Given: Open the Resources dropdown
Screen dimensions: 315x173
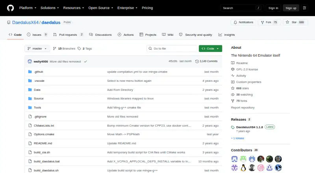Looking at the screenshot, I should [x=74, y=8].
